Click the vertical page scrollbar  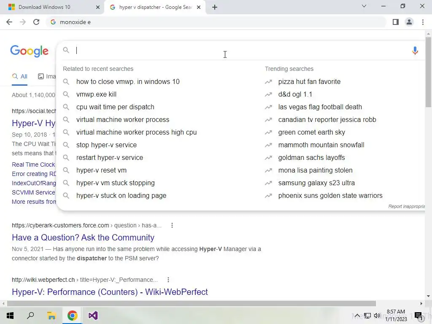coord(428,72)
